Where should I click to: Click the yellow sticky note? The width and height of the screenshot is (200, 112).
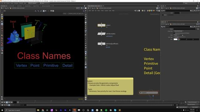click(110, 86)
